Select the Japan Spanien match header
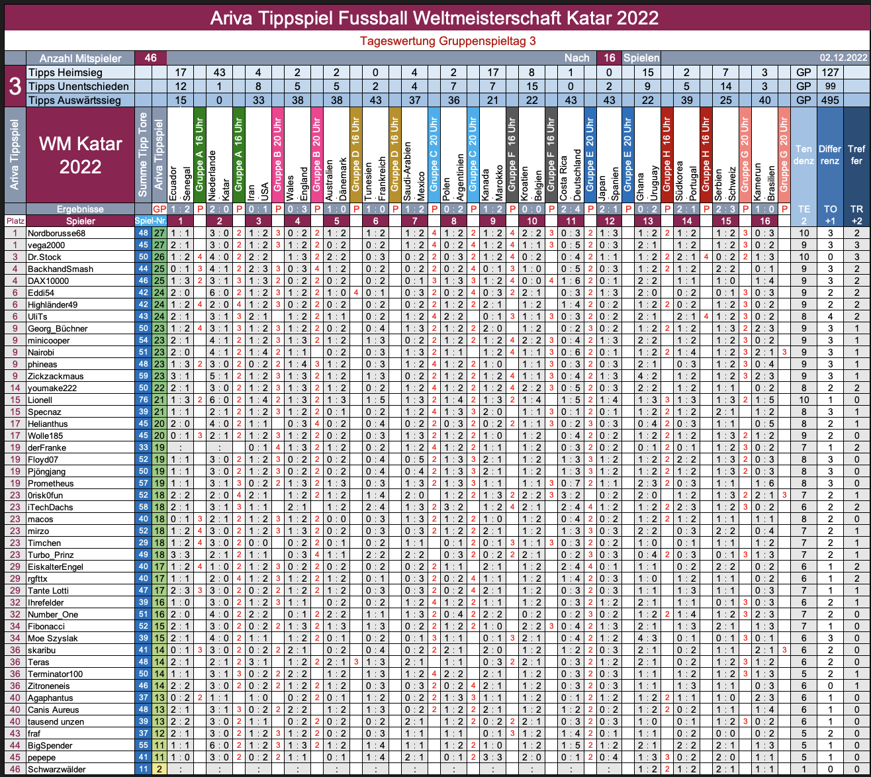 (x=610, y=155)
